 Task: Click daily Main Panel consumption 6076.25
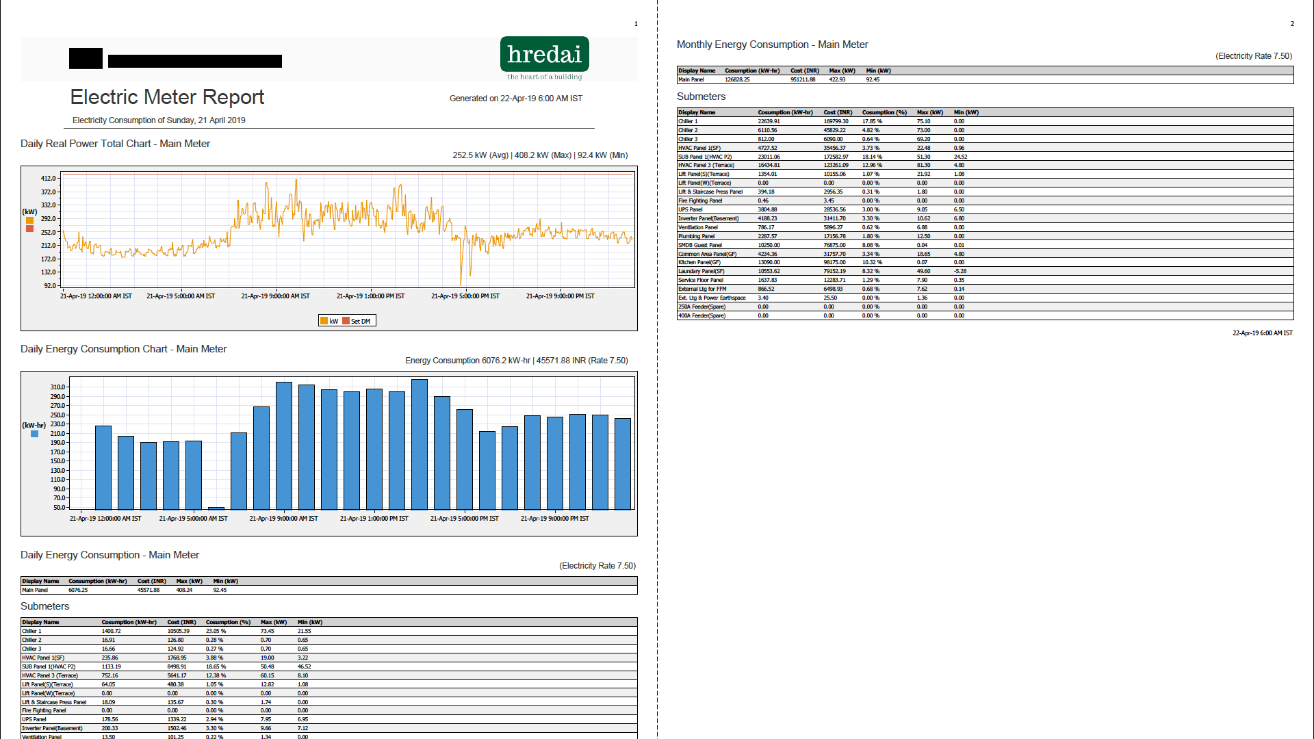coord(78,590)
